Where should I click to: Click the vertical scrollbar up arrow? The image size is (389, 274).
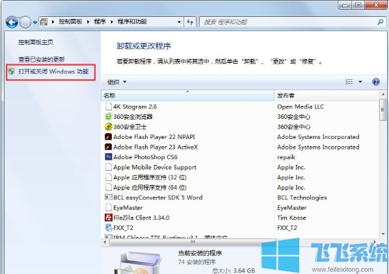tap(383, 94)
